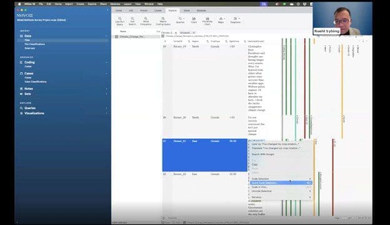Open File Classifications in sidebar
The width and height of the screenshot is (390, 225).
click(x=34, y=44)
